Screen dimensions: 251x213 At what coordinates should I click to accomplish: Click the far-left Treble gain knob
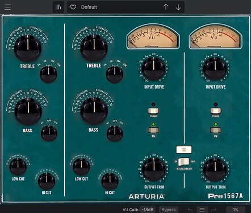point(28,48)
